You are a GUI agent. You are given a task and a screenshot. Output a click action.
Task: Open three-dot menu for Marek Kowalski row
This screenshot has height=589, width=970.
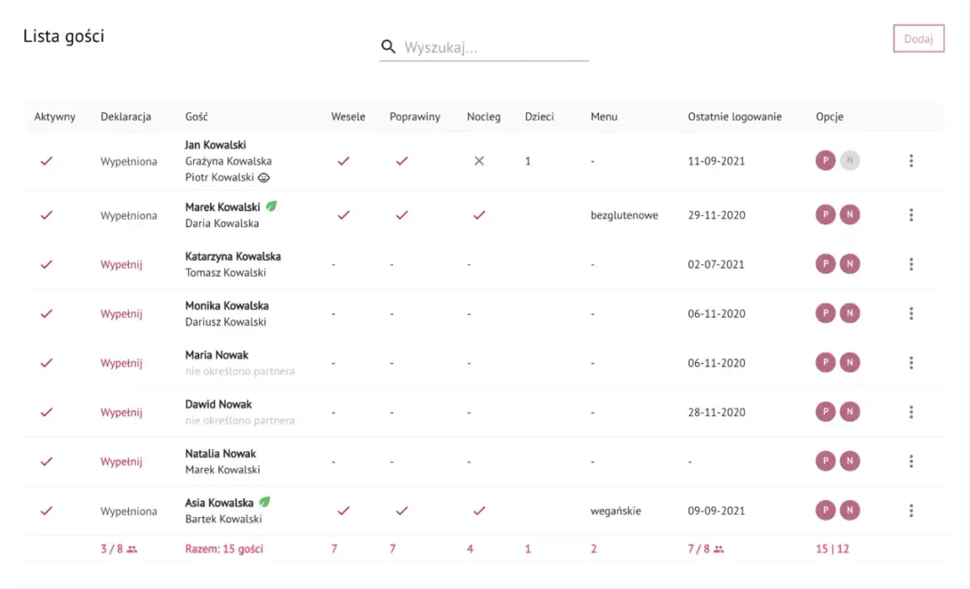[x=911, y=215]
